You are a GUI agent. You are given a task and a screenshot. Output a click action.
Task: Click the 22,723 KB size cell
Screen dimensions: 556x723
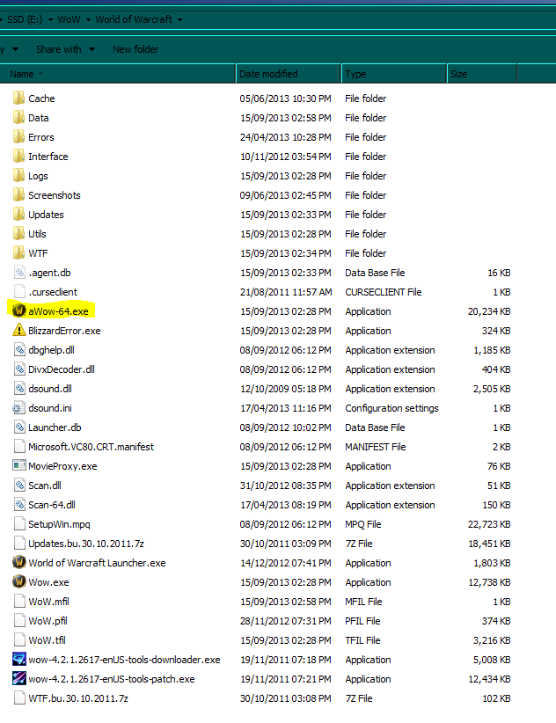coord(489,524)
